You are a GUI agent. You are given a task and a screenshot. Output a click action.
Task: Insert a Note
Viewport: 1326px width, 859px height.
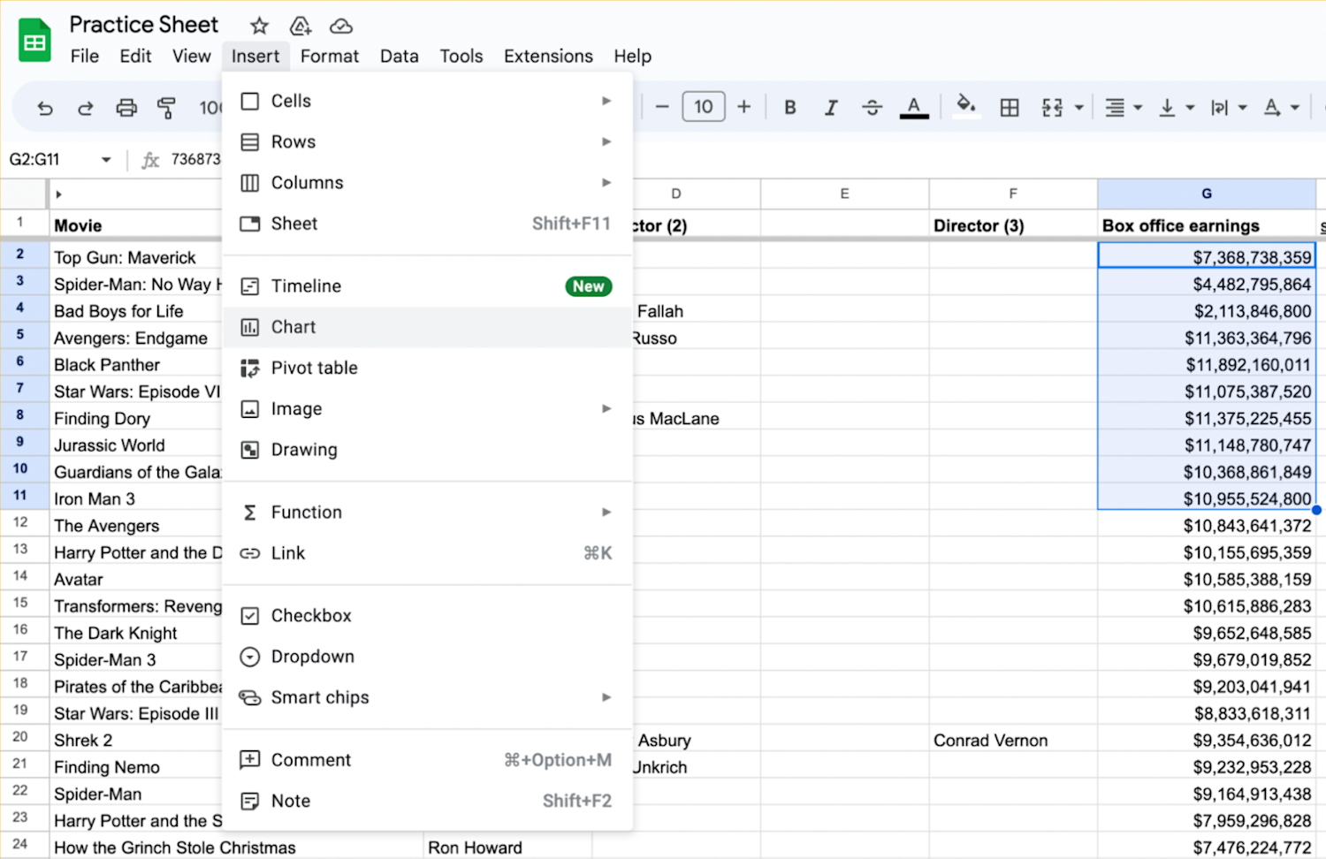427,801
